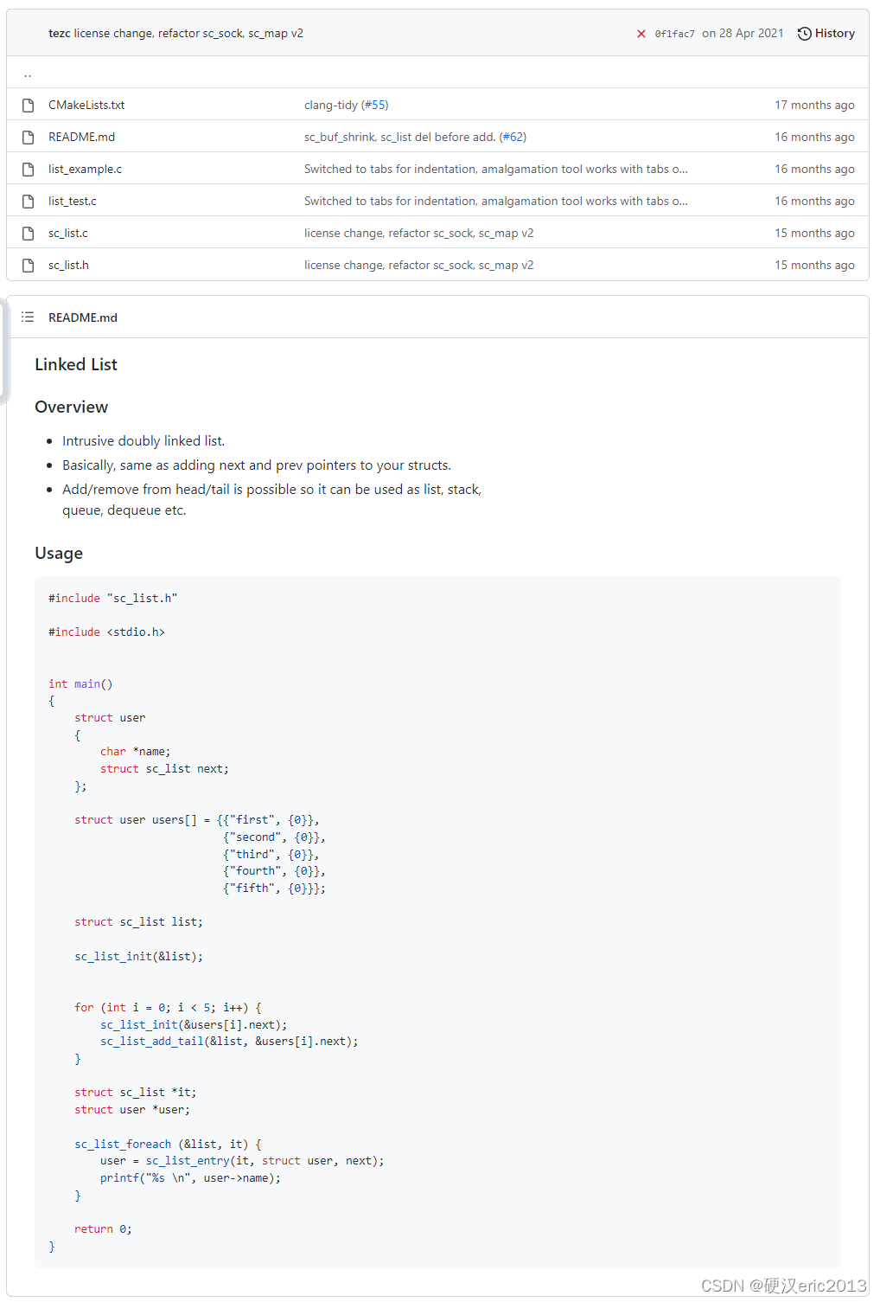
Task: Click code line #include "sc_list.h"
Action: pos(113,598)
